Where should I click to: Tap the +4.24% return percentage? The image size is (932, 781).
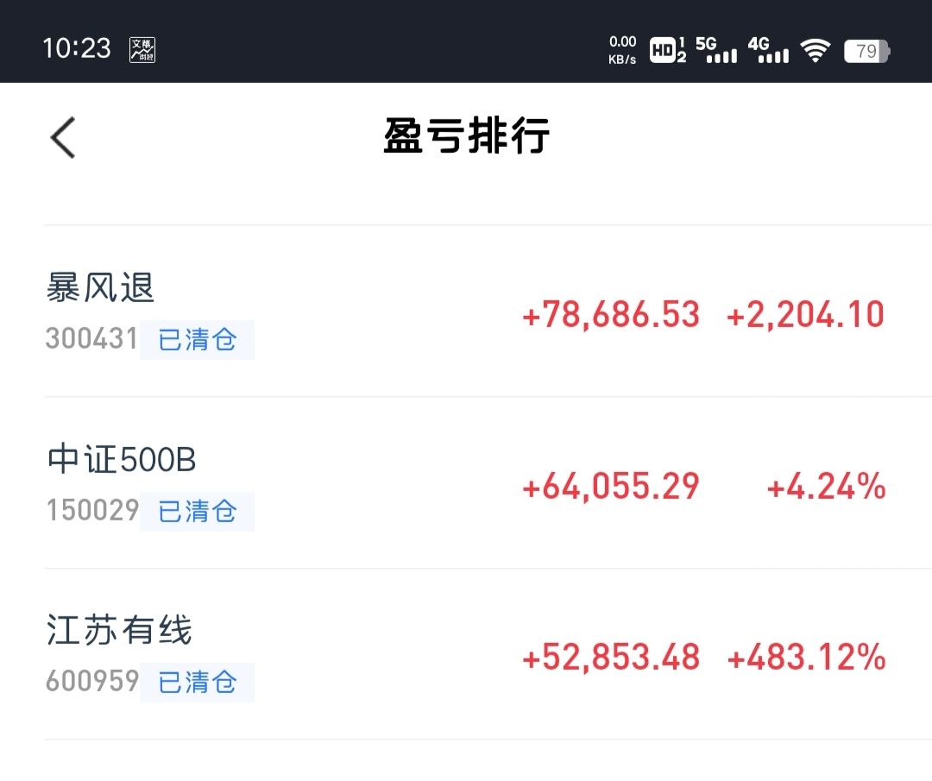[x=826, y=487]
